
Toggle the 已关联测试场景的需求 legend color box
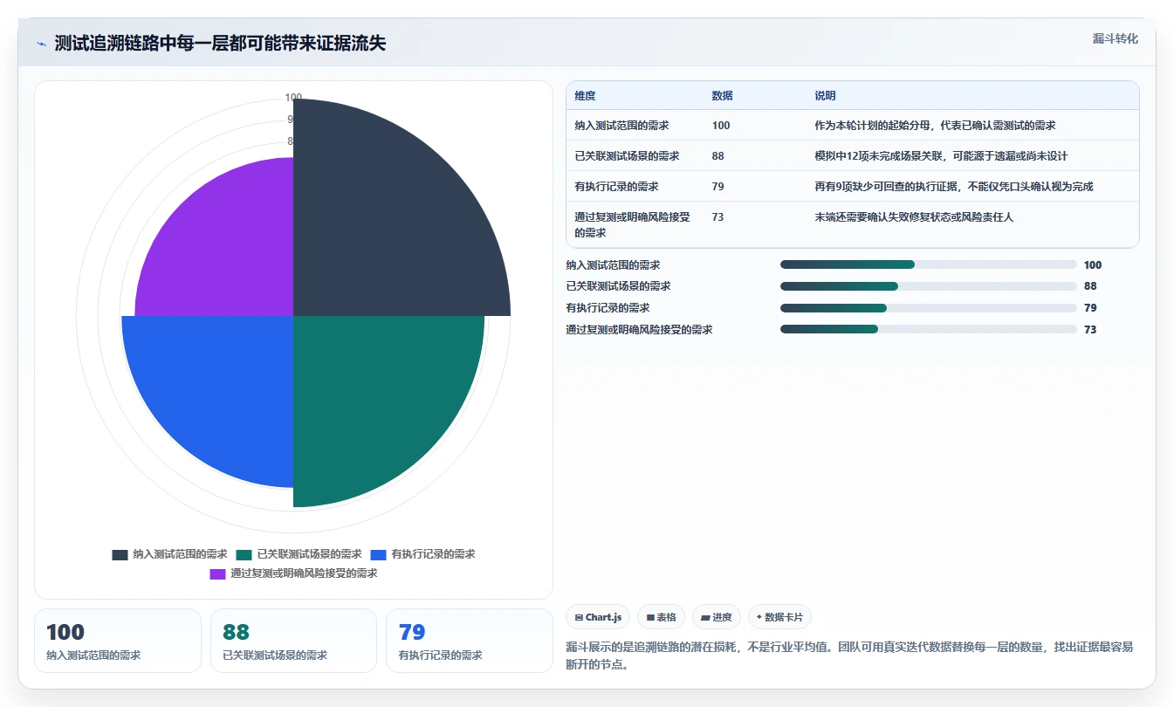click(x=244, y=554)
